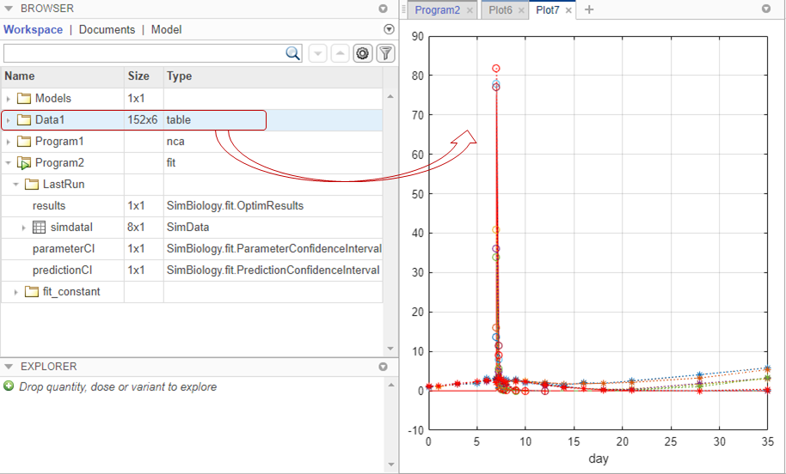This screenshot has width=786, height=474.
Task: Expand the Data1 tree node
Action: (9, 120)
